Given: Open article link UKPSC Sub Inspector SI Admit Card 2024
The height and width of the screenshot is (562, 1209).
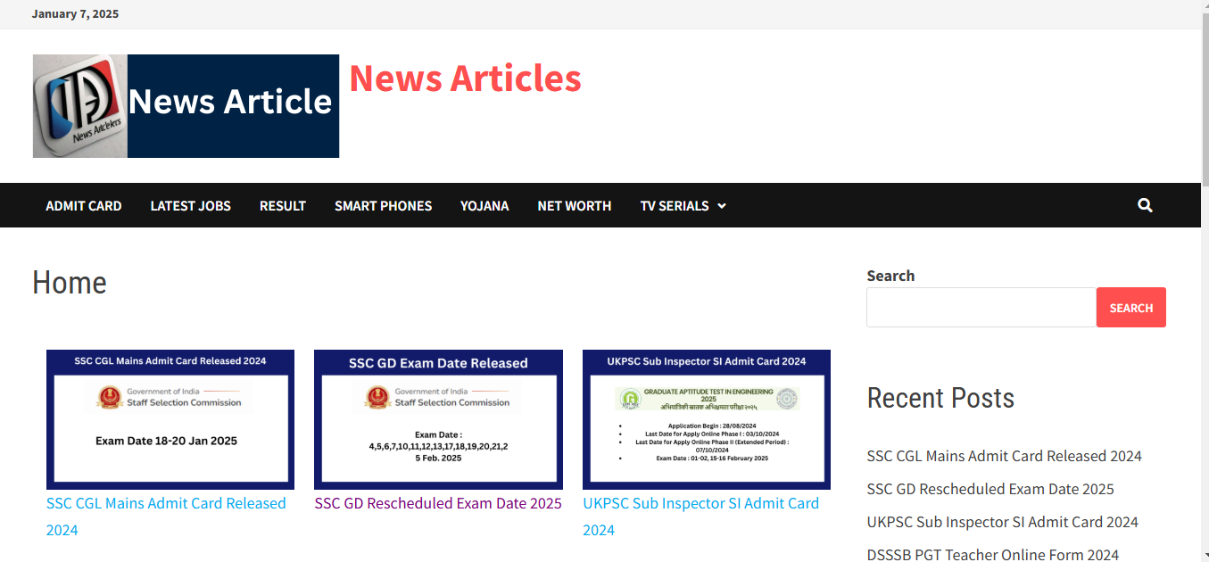Looking at the screenshot, I should pos(700,517).
